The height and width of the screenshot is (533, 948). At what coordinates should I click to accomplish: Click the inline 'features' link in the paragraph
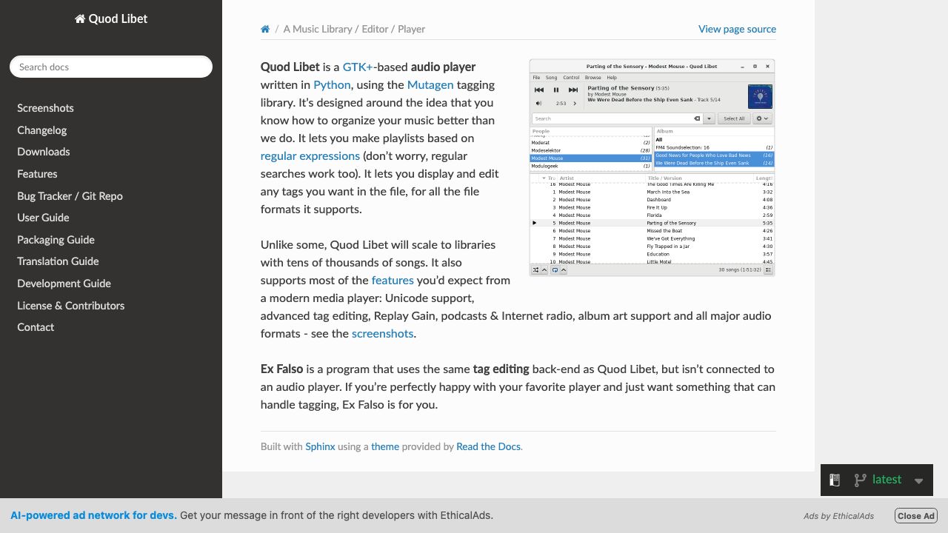click(393, 281)
